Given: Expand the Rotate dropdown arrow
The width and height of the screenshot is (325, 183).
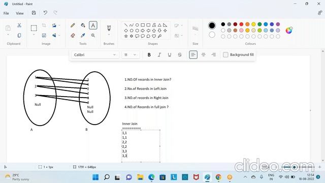Looking at the screenshot, I should coord(59,25).
